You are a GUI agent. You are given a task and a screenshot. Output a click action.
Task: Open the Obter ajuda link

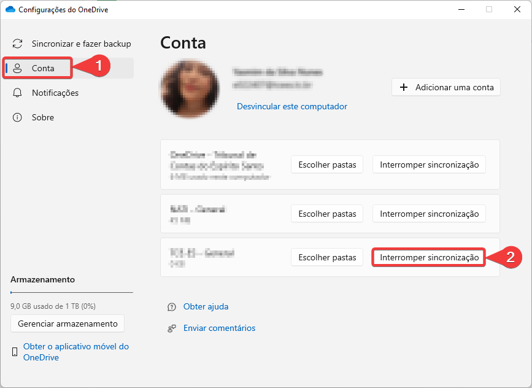click(x=206, y=306)
